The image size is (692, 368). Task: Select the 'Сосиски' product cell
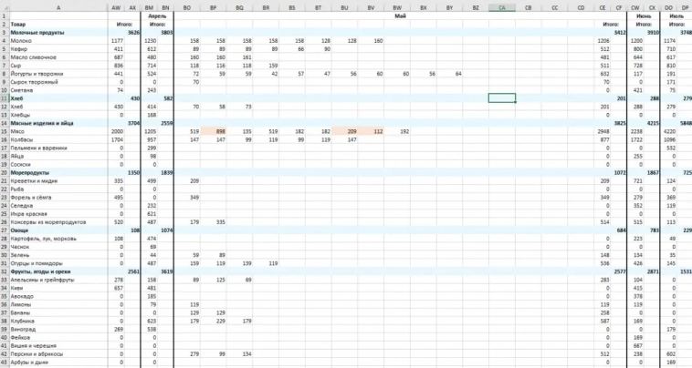(58, 164)
